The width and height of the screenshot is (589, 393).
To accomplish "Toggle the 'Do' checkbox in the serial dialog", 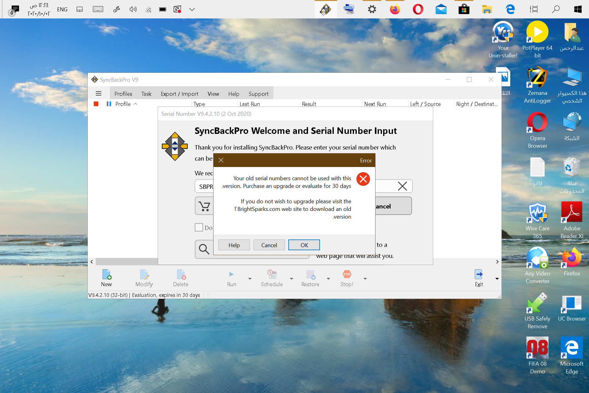I will 199,228.
